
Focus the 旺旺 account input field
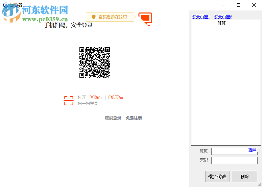(234, 151)
